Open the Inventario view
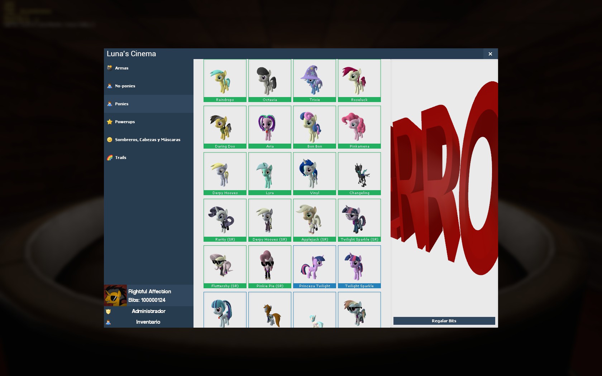Image resolution: width=602 pixels, height=376 pixels. point(148,322)
